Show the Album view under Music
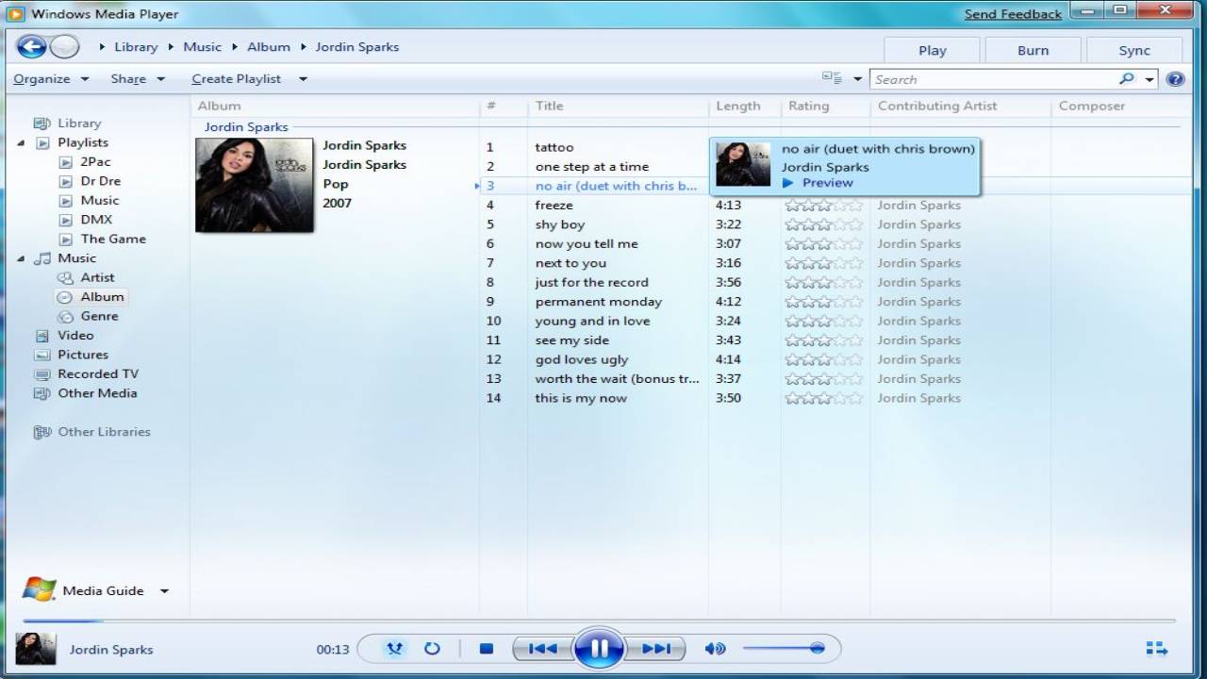Viewport: 1207px width, 679px height. [102, 297]
